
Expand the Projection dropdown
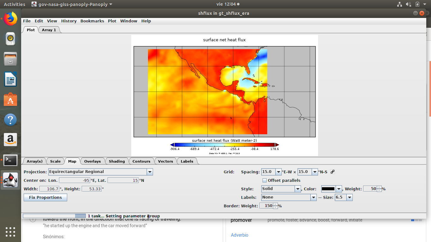click(x=150, y=172)
